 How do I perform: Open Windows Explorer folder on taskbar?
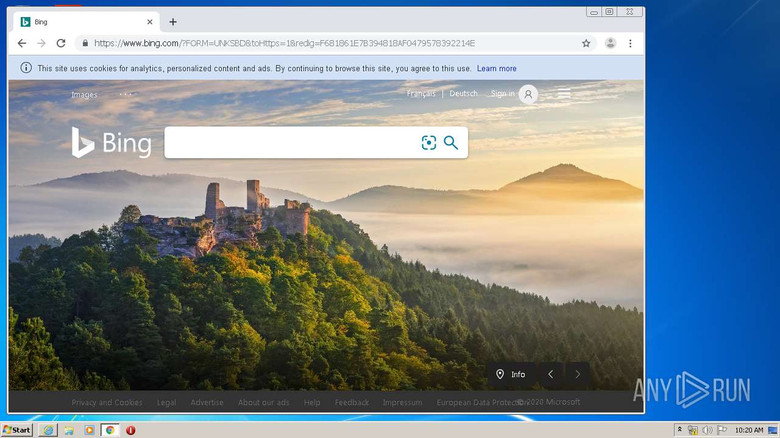(69, 430)
